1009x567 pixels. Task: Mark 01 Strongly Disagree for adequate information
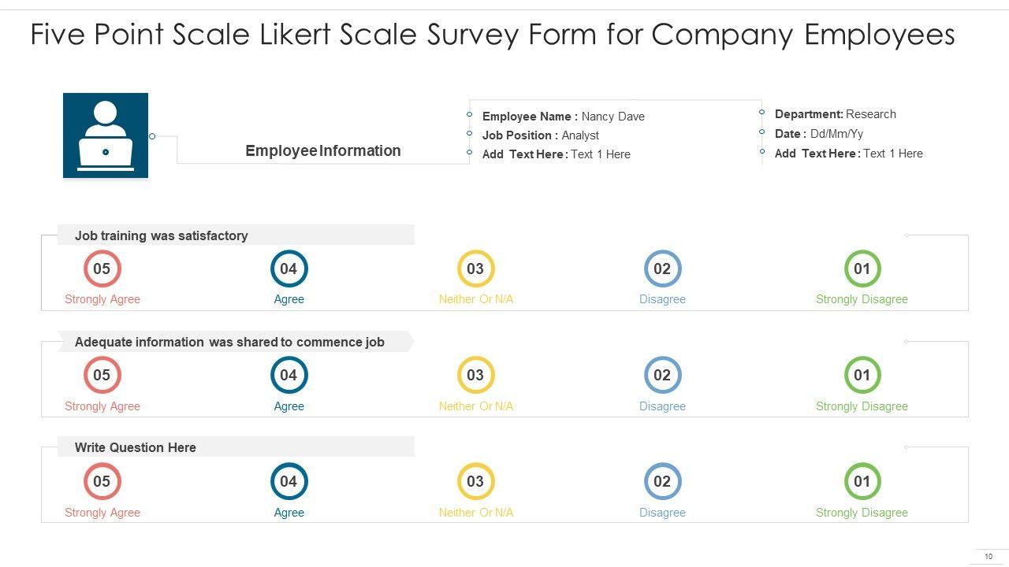[x=862, y=376]
